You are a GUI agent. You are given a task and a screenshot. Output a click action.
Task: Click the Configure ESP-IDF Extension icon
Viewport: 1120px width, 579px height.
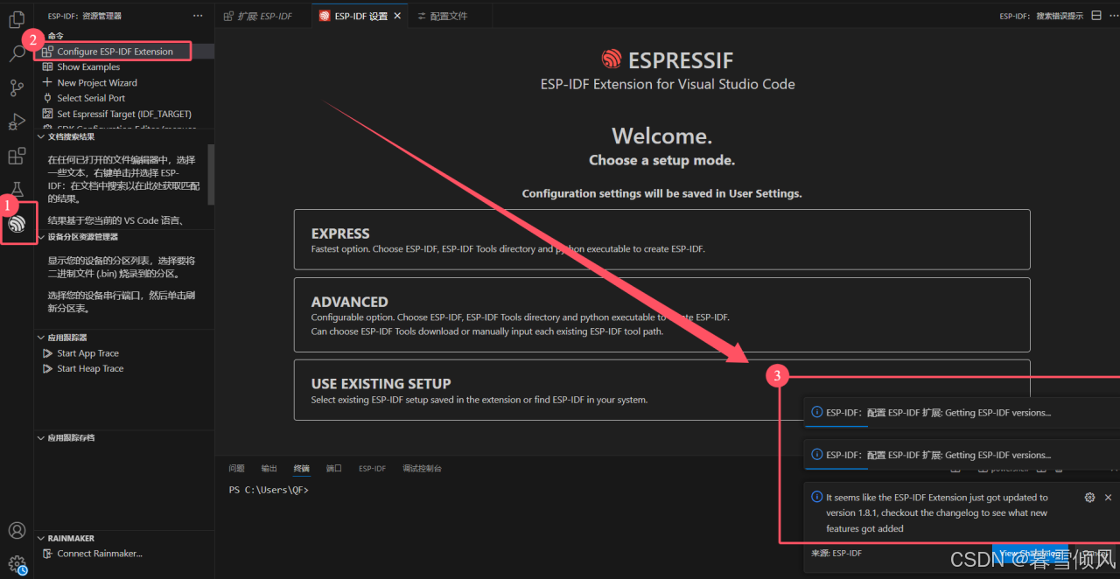click(48, 52)
